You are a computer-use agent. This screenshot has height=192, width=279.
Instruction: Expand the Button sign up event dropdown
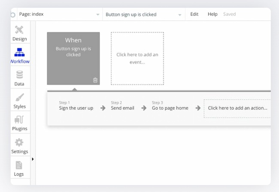(180, 15)
